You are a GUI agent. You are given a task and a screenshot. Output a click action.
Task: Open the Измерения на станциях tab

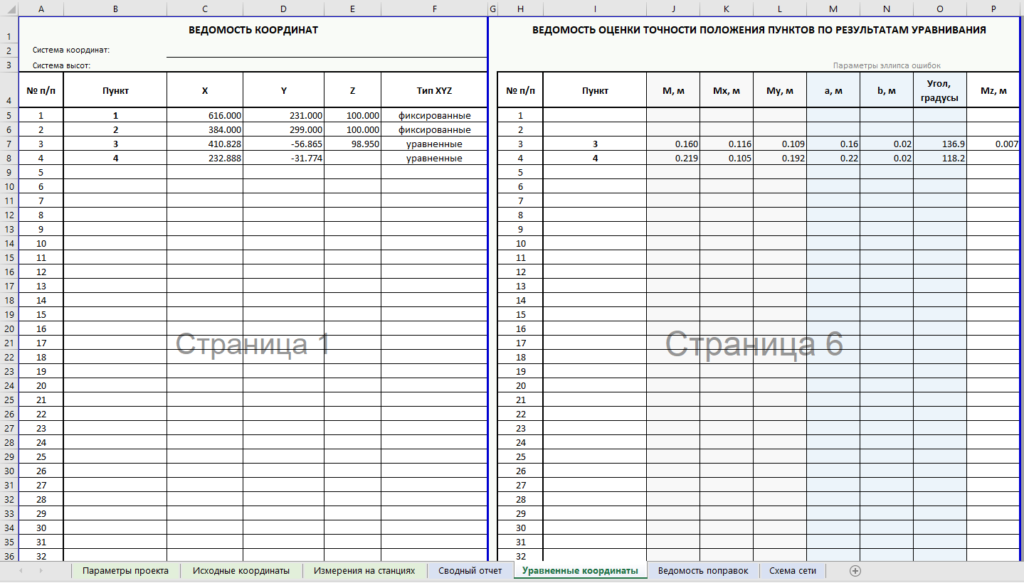click(364, 571)
